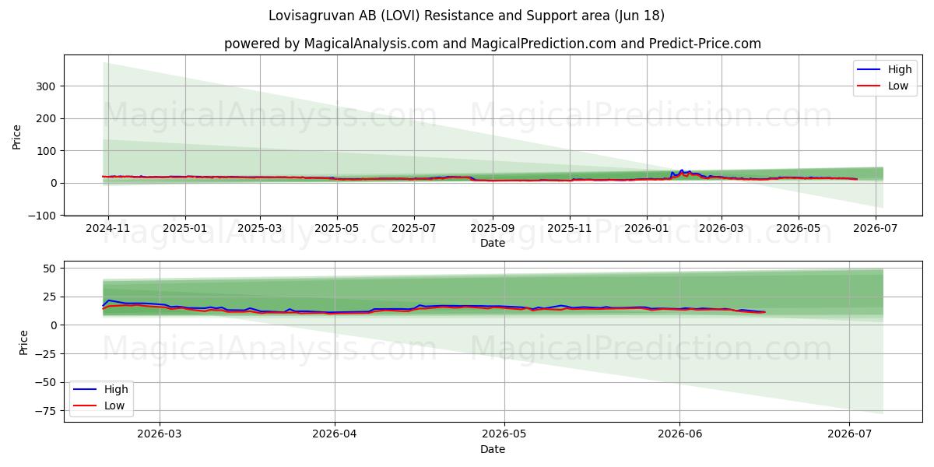Click the '2024-11' tick label on top chart
Screen dimensions: 934x467
pyautogui.click(x=107, y=228)
